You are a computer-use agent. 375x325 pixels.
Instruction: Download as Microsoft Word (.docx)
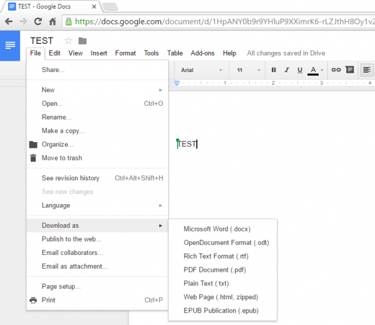(x=223, y=229)
